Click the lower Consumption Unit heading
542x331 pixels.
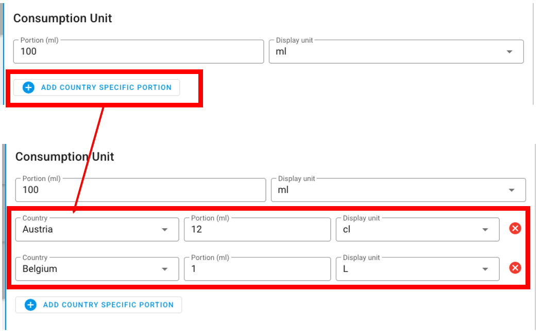pyautogui.click(x=64, y=157)
